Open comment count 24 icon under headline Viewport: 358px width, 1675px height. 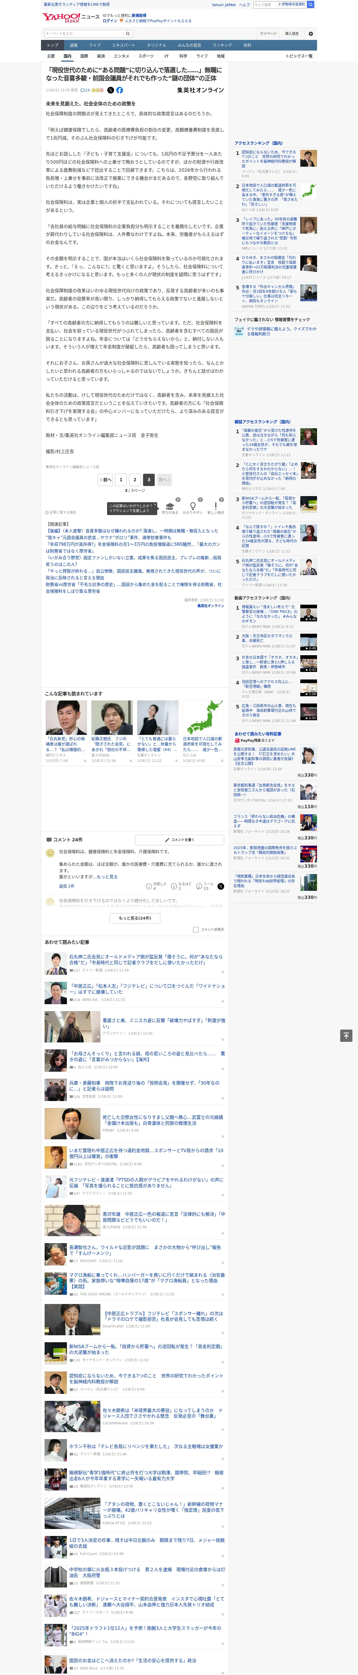pyautogui.click(x=85, y=90)
